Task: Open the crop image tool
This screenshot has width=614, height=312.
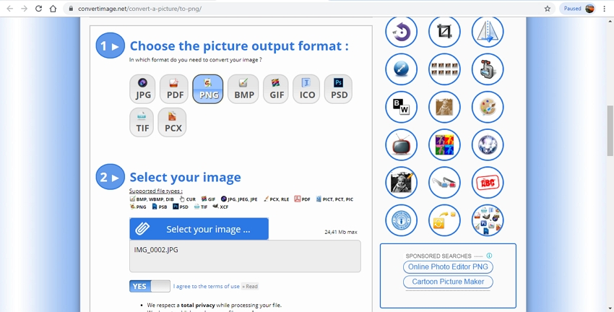Action: [444, 32]
